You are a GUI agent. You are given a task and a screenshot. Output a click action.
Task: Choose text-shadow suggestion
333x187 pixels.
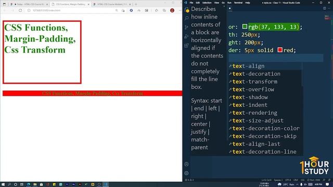[265, 97]
